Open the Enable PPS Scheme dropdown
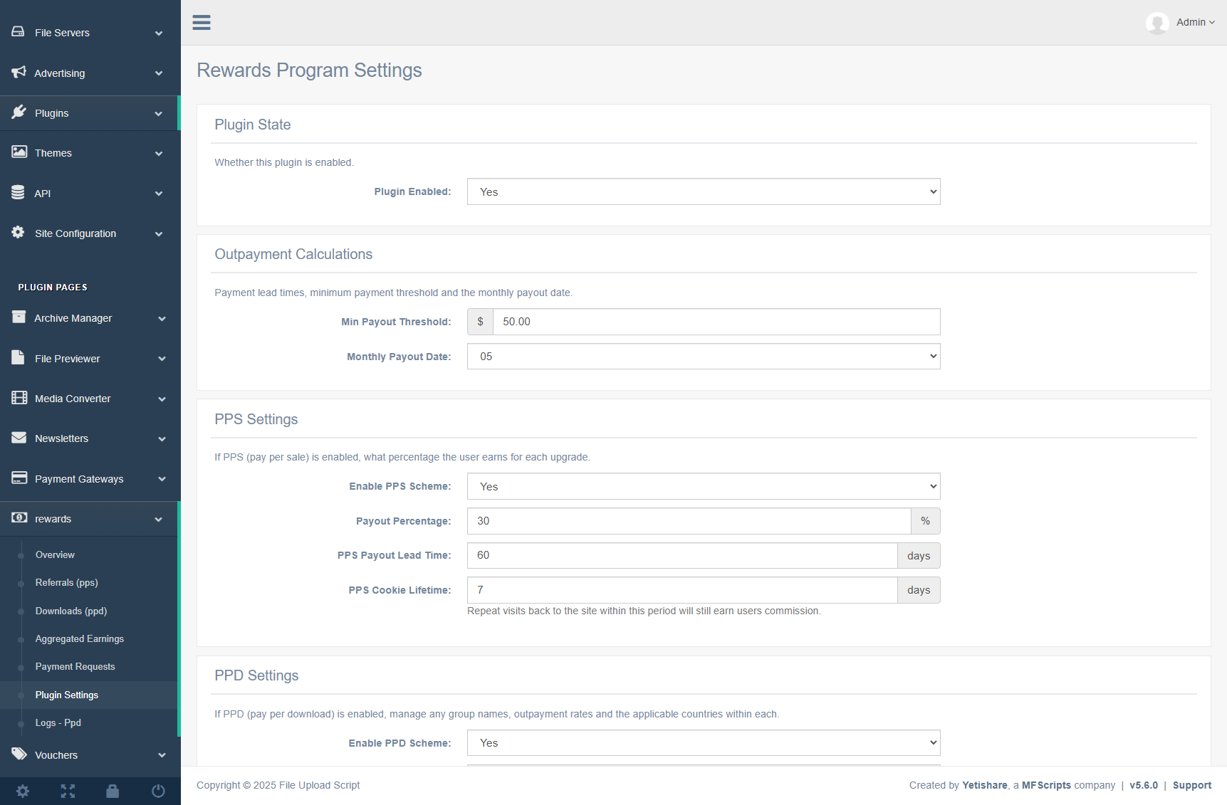This screenshot has height=805, width=1227. [703, 487]
